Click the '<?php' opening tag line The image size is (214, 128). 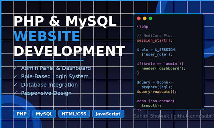(x=143, y=26)
